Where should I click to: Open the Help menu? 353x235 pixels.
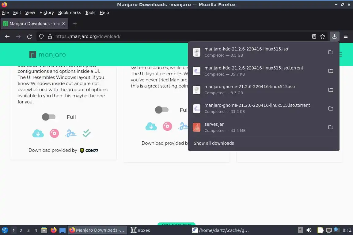click(104, 13)
